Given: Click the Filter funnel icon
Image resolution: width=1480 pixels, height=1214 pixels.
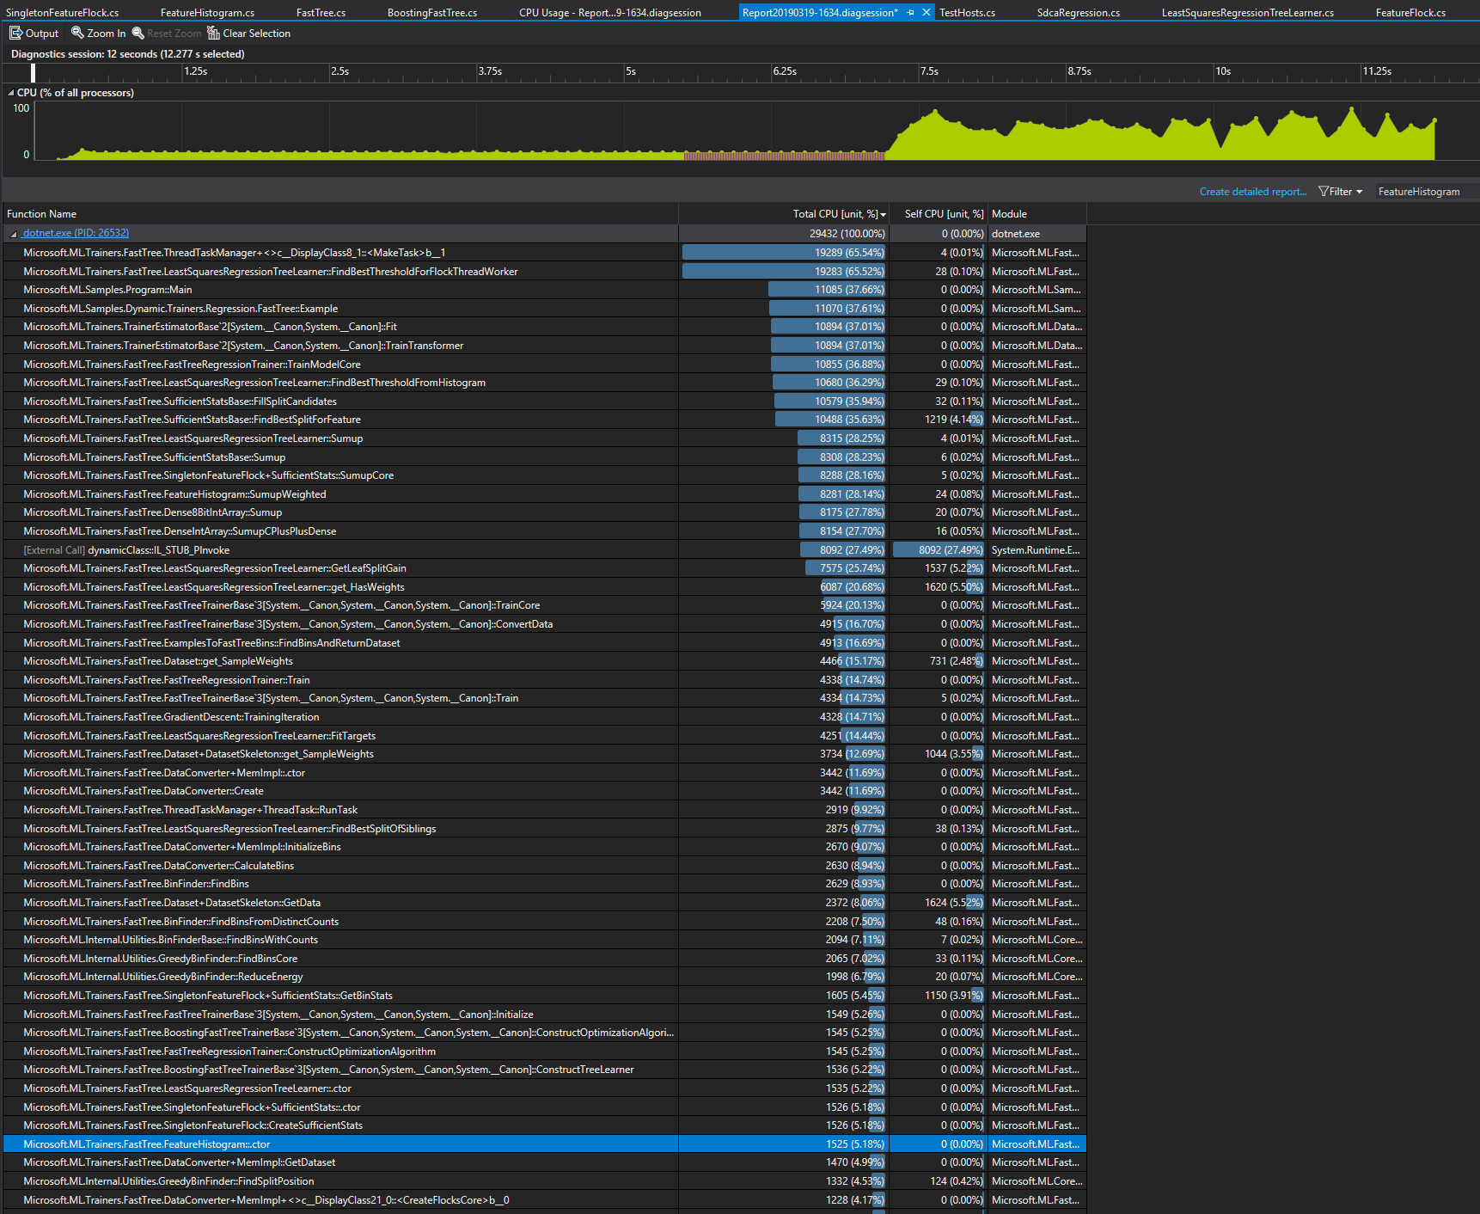Looking at the screenshot, I should tap(1324, 191).
